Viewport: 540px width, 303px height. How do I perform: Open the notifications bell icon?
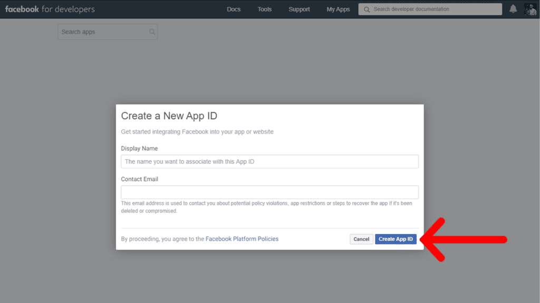click(x=513, y=9)
